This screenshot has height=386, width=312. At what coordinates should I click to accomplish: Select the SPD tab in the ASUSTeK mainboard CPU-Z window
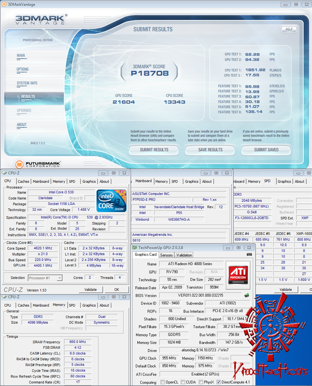(x=175, y=181)
